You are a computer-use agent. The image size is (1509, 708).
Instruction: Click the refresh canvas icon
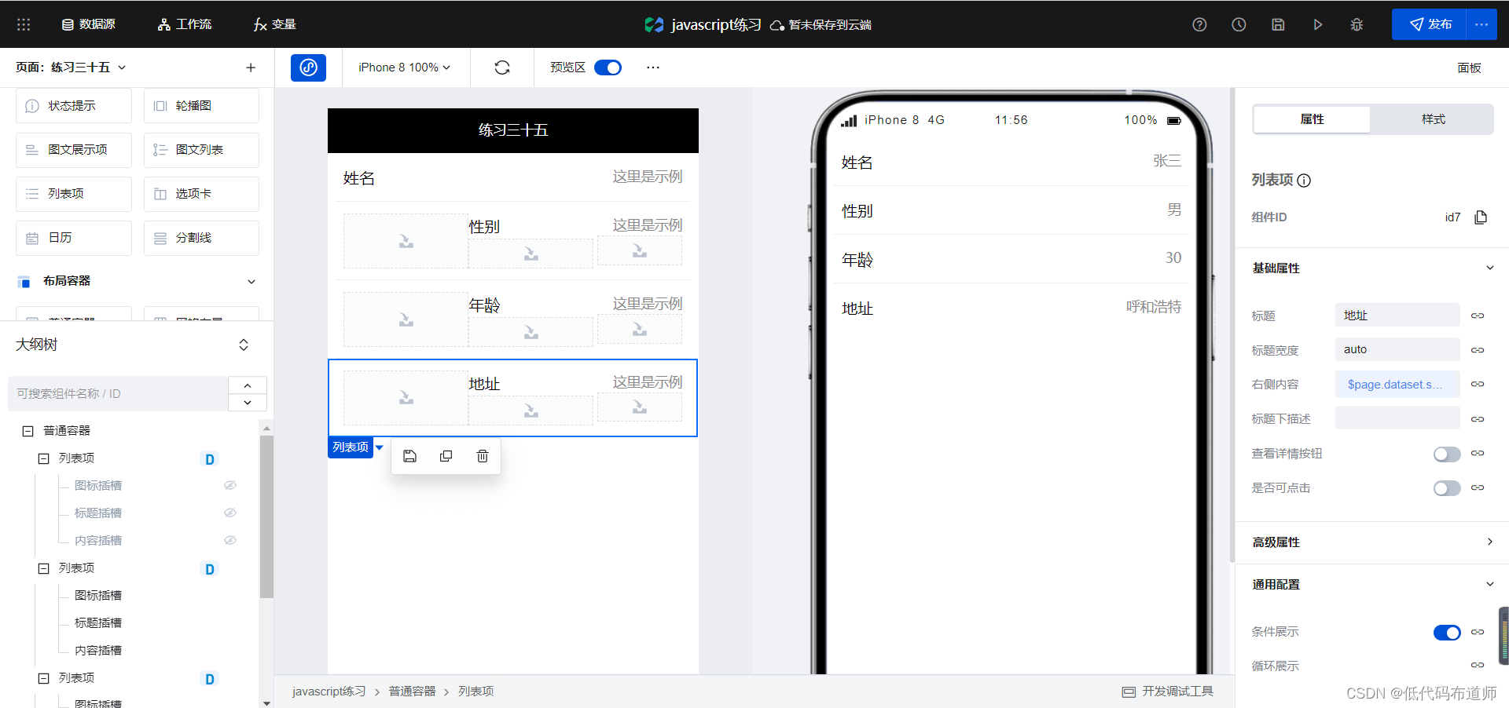coord(502,68)
